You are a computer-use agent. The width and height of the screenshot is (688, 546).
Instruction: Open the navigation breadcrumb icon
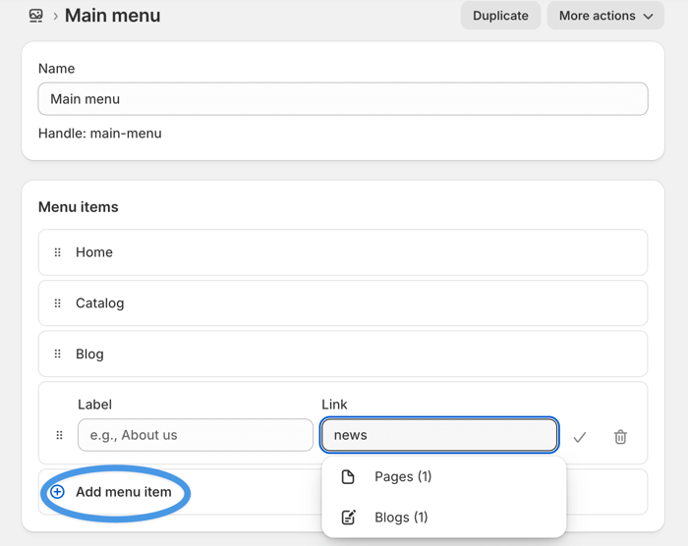(x=36, y=16)
